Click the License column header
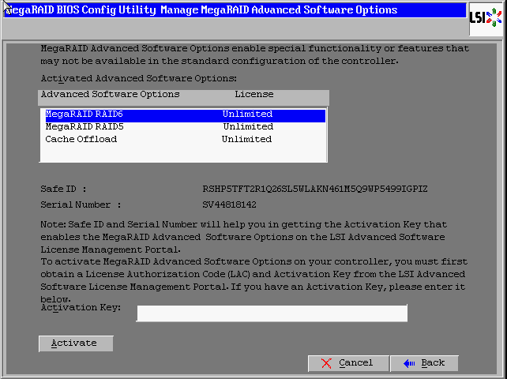The width and height of the screenshot is (507, 379). point(253,95)
